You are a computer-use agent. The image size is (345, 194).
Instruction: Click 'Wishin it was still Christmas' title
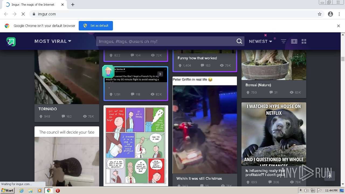pos(199,178)
